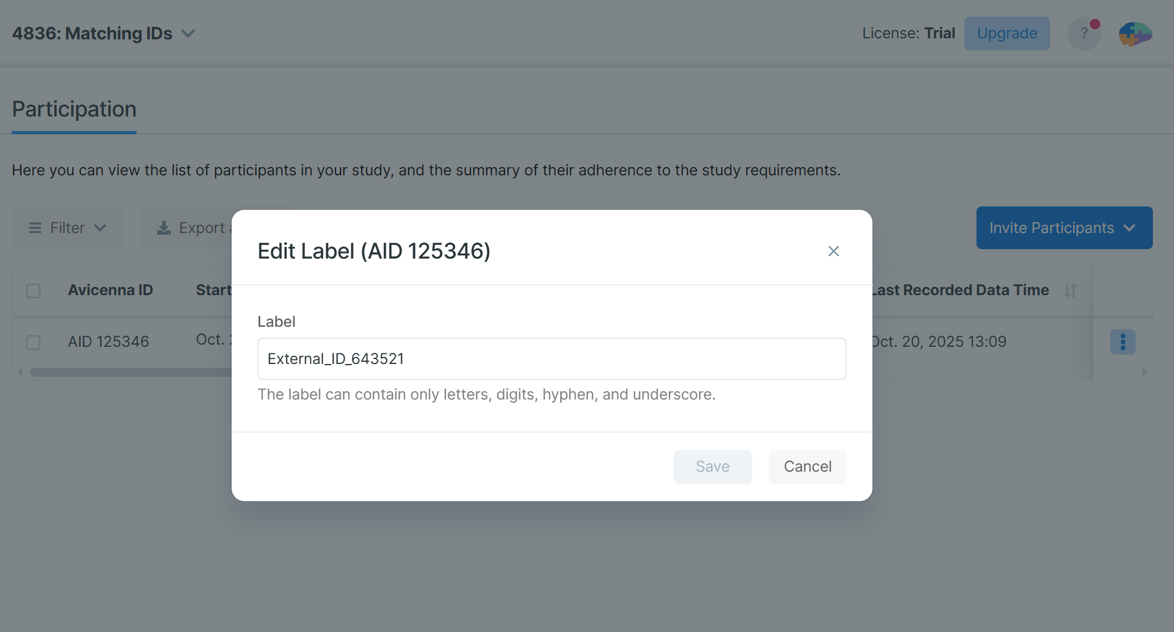This screenshot has height=632, width=1174.
Task: Click the three-dot row actions icon
Action: click(x=1122, y=342)
